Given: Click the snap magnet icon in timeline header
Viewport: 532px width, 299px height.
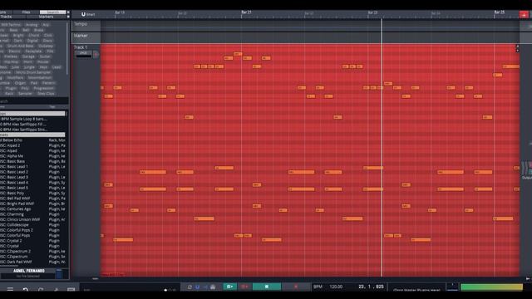Looking at the screenshot, I should pyautogui.click(x=83, y=14).
